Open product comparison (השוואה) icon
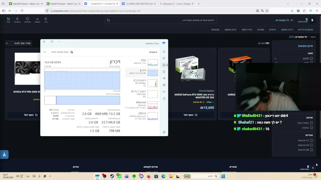 pos(37,20)
